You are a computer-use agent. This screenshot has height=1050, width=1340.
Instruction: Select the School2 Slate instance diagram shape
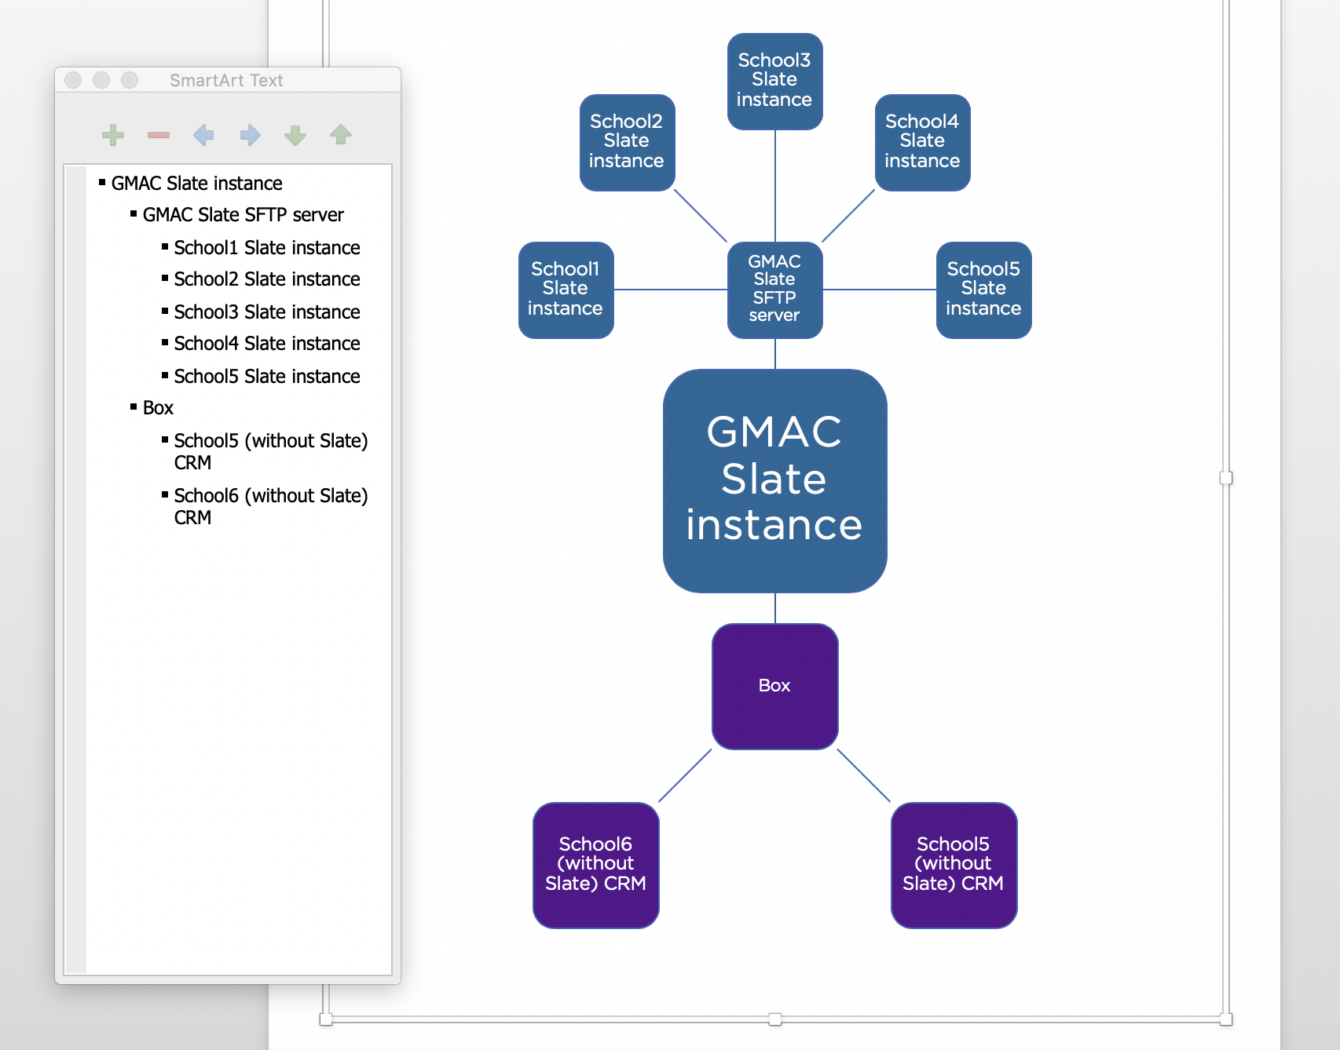click(627, 142)
